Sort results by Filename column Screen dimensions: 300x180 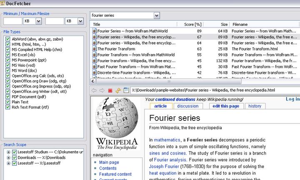click(x=265, y=24)
